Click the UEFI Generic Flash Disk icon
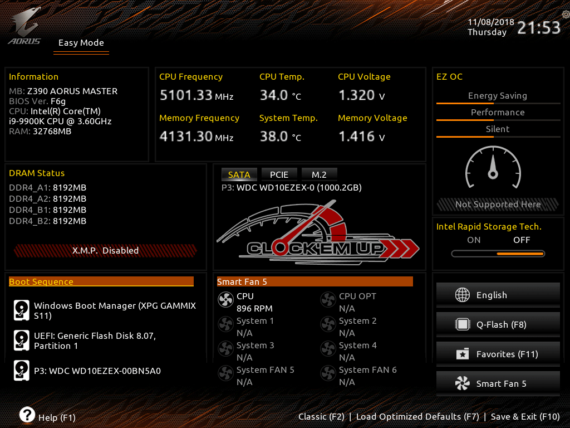Screen dimensions: 570x428 21,340
